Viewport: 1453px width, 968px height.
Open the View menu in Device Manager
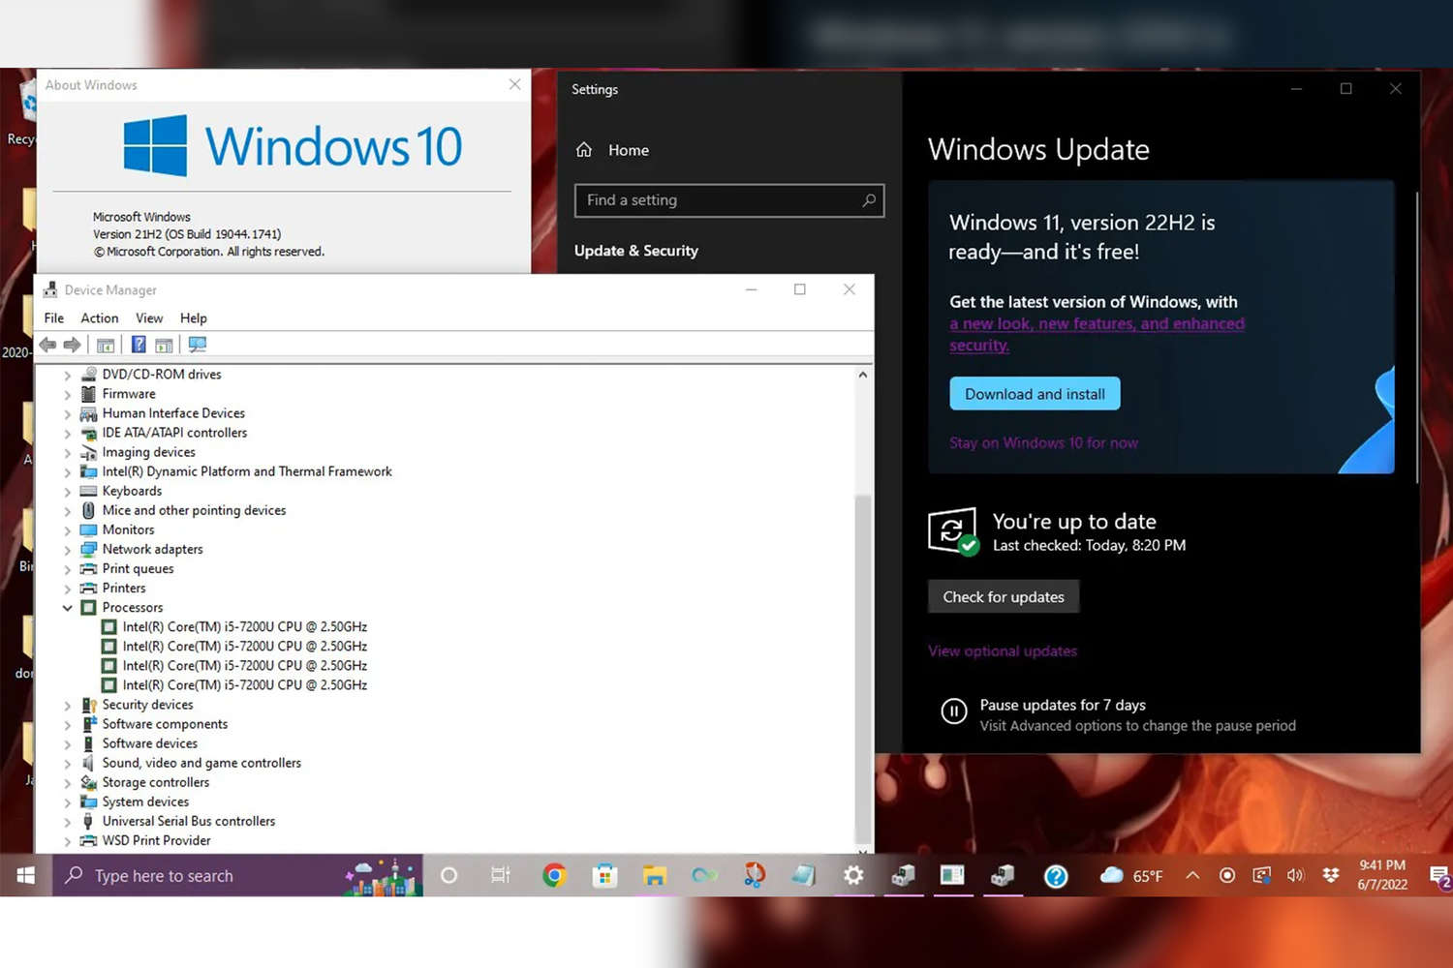[149, 318]
